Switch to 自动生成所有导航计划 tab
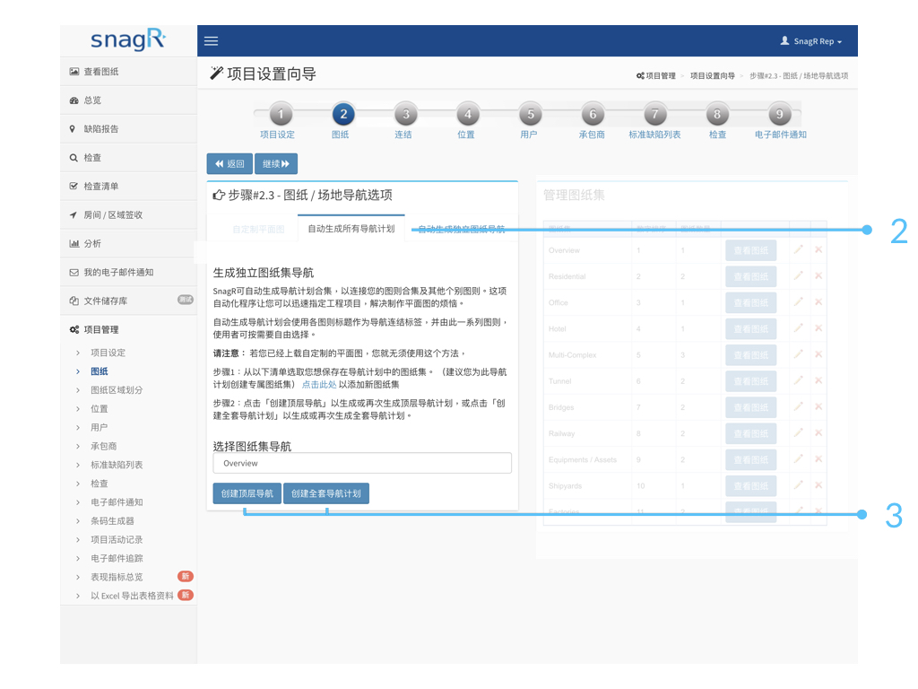Image resolution: width=918 pixels, height=689 pixels. pyautogui.click(x=351, y=229)
